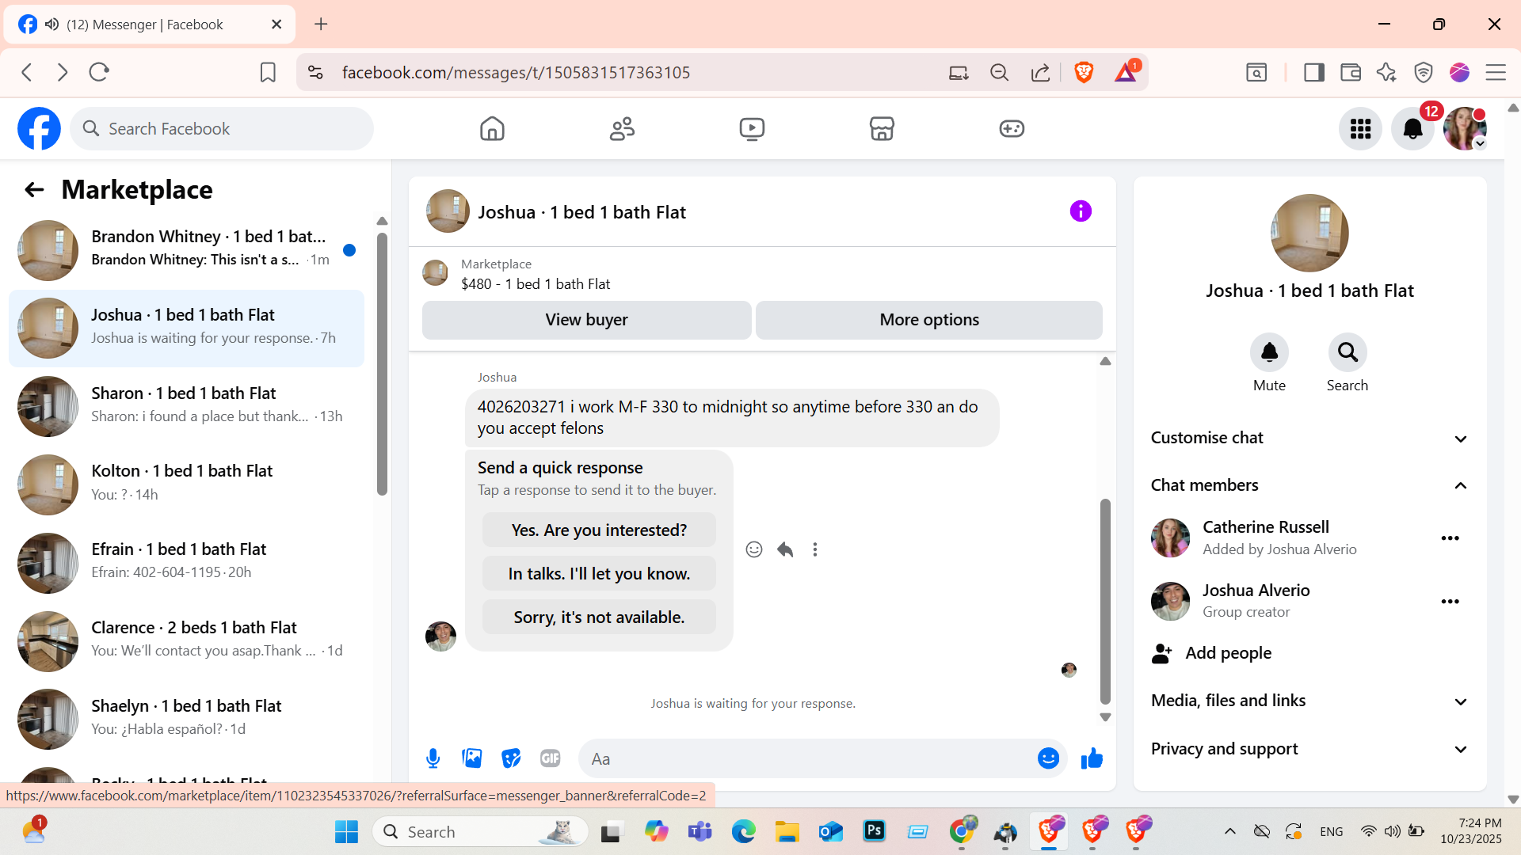
Task: React to message with emoji icon
Action: pos(754,549)
